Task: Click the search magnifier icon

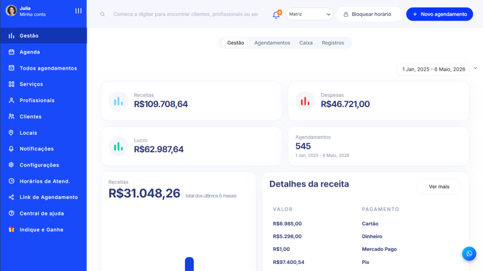Action: [102, 14]
